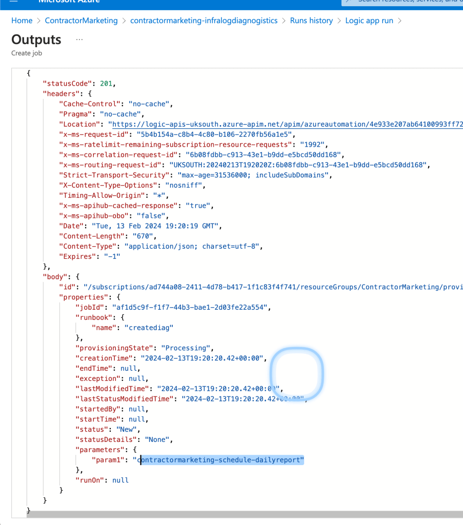Click the "runOn": null line
The height and width of the screenshot is (525, 463).
point(102,480)
